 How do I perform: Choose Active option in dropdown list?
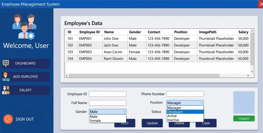pos(185,116)
